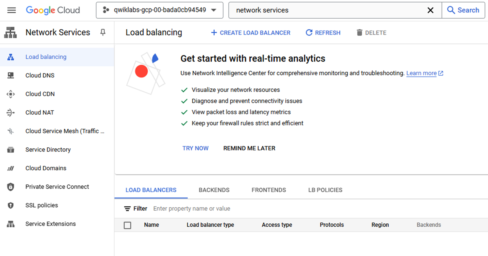Click the Filter icon

pos(127,209)
